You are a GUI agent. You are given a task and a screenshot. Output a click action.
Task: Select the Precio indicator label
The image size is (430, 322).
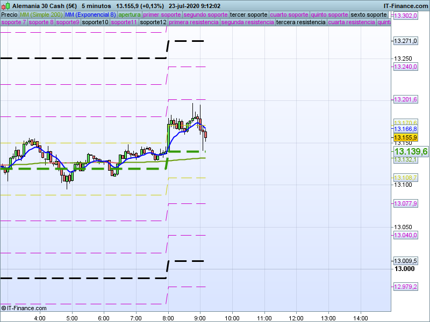pos(9,15)
